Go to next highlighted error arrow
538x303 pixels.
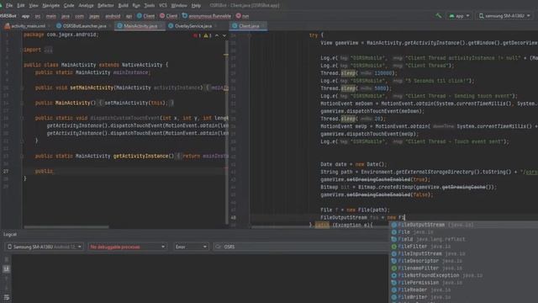(224, 35)
